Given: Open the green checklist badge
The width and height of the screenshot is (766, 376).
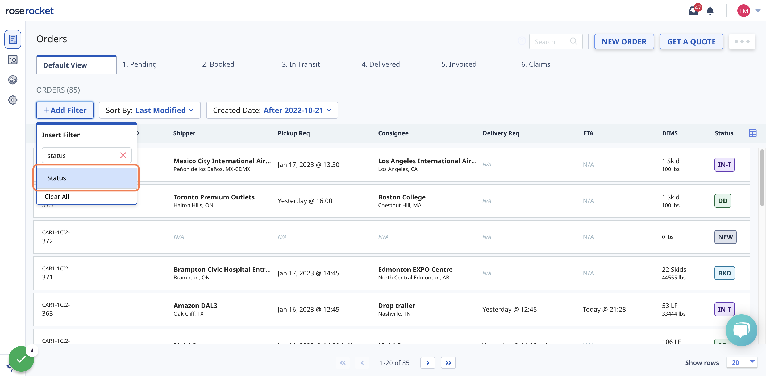Looking at the screenshot, I should click(21, 359).
